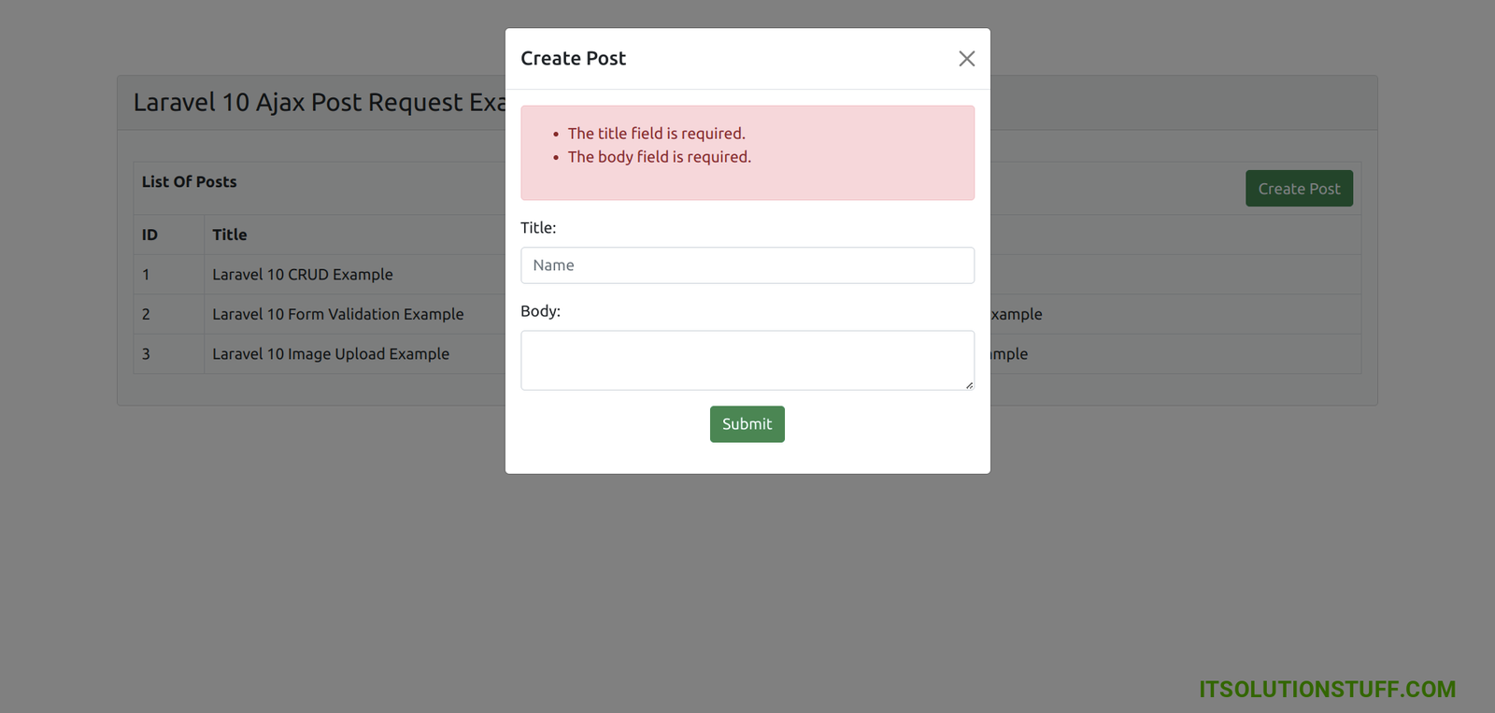
Task: Click the Title column header in table
Action: click(229, 235)
